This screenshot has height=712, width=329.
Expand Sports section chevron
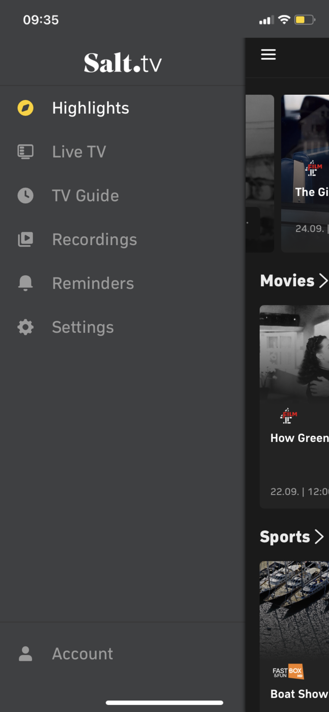[319, 536]
